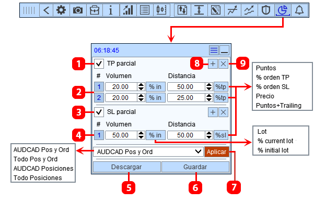314x203 pixels.
Task: Click the camera screenshot icon
Action: click(78, 10)
